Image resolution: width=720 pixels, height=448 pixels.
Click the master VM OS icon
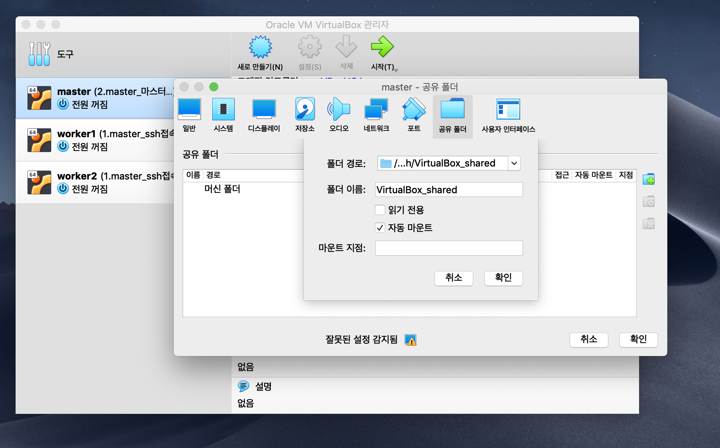pyautogui.click(x=39, y=98)
